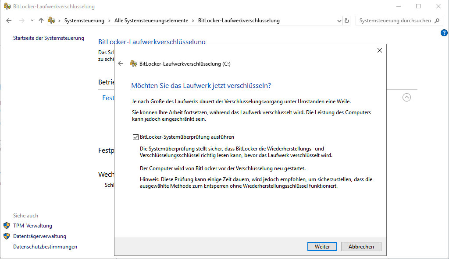Click shield icon beside Datenträgerverwaltung

tap(7, 236)
